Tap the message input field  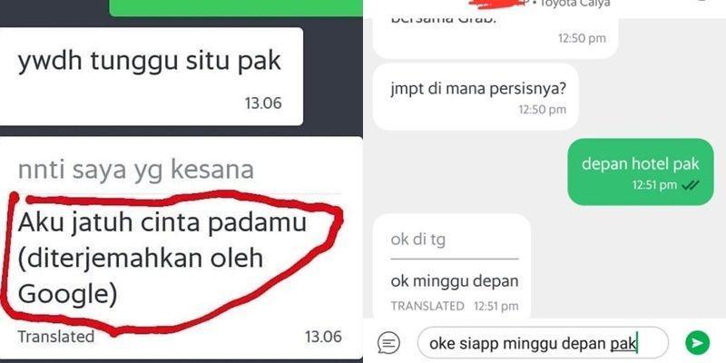[543, 343]
